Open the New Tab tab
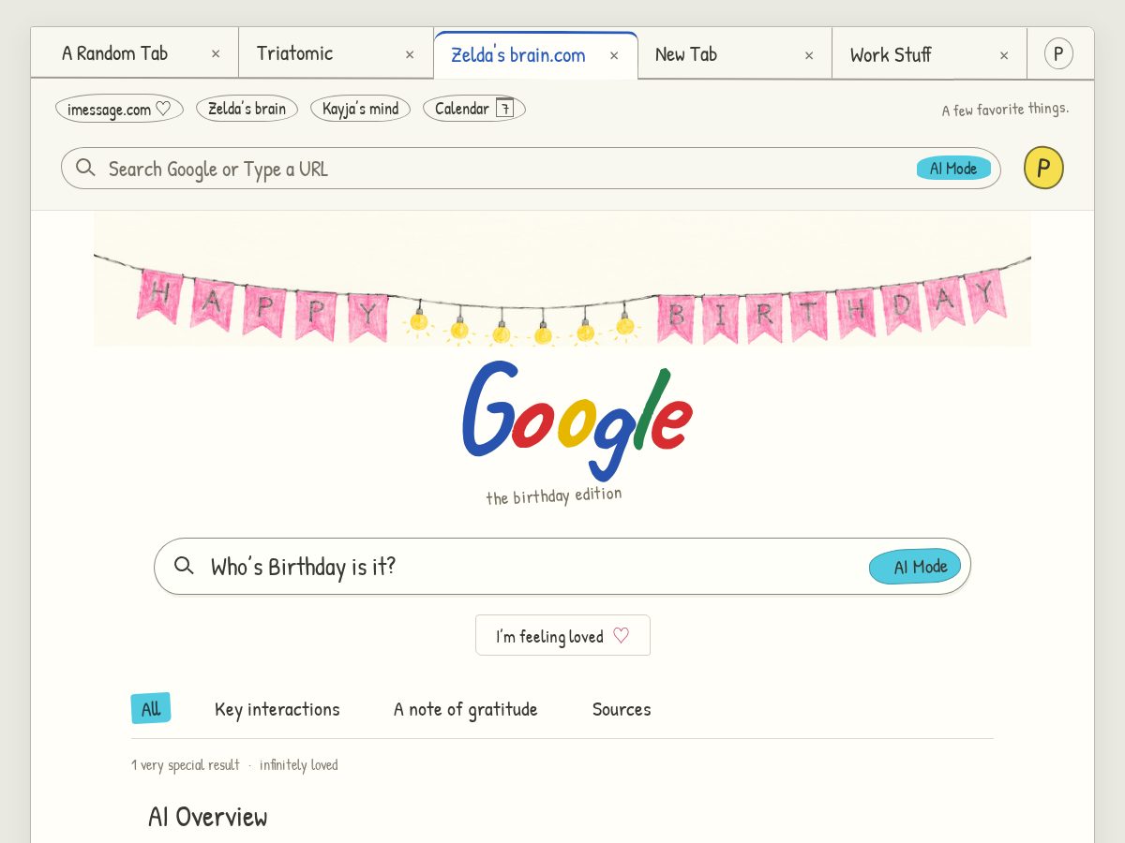1125x843 pixels. click(x=735, y=54)
